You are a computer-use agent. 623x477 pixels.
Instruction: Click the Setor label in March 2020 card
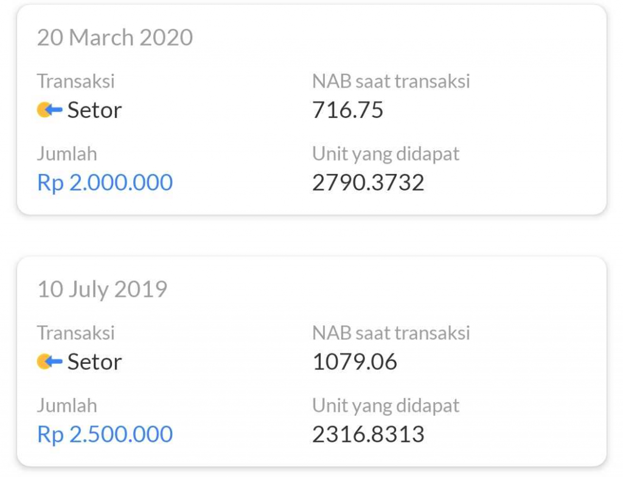tap(94, 110)
